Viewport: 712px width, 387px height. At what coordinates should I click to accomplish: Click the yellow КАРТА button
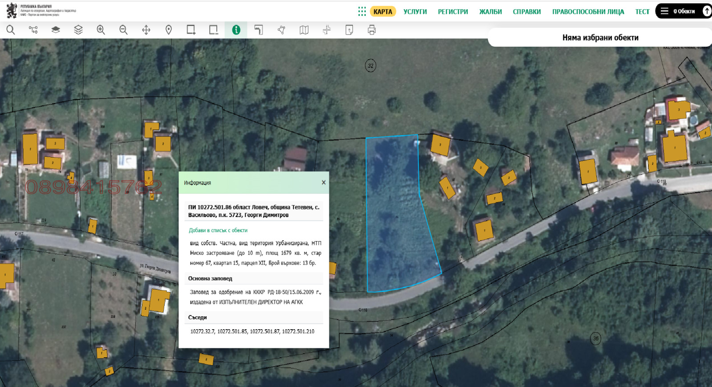click(x=383, y=12)
